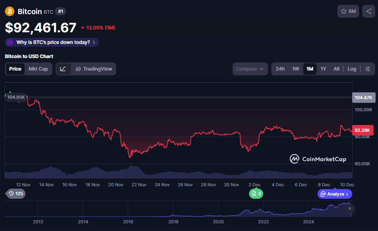
Task: Select the 1W time range
Action: coord(295,69)
